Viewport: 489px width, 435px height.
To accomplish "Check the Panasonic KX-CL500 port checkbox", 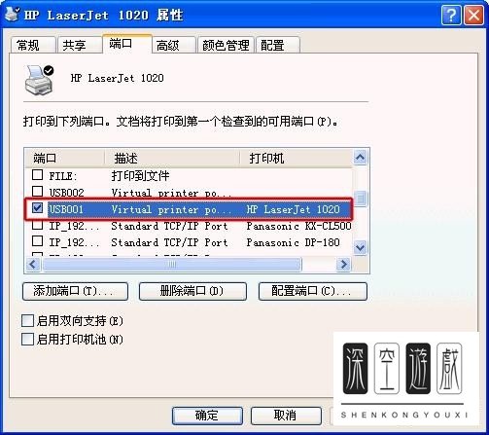I will (x=38, y=225).
